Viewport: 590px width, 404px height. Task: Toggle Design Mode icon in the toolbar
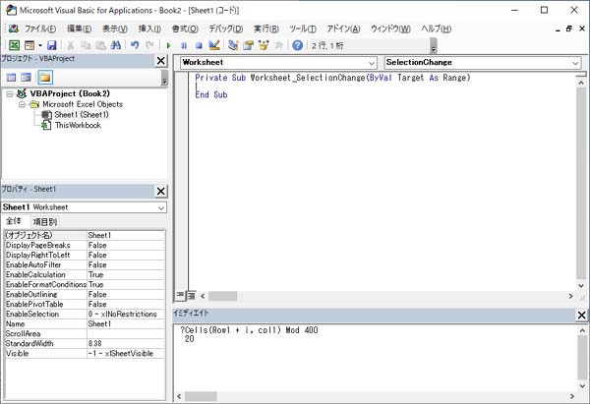(214, 45)
